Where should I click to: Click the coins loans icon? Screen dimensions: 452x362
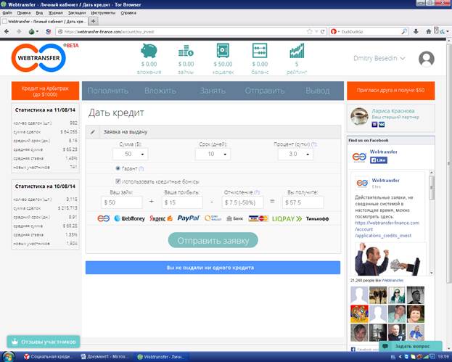click(x=186, y=51)
